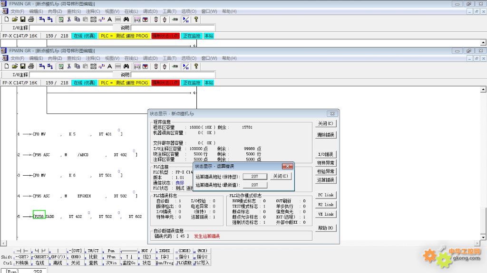Click binoculars icon in upper window toolbar
The image size is (487, 273).
[x=126, y=19]
